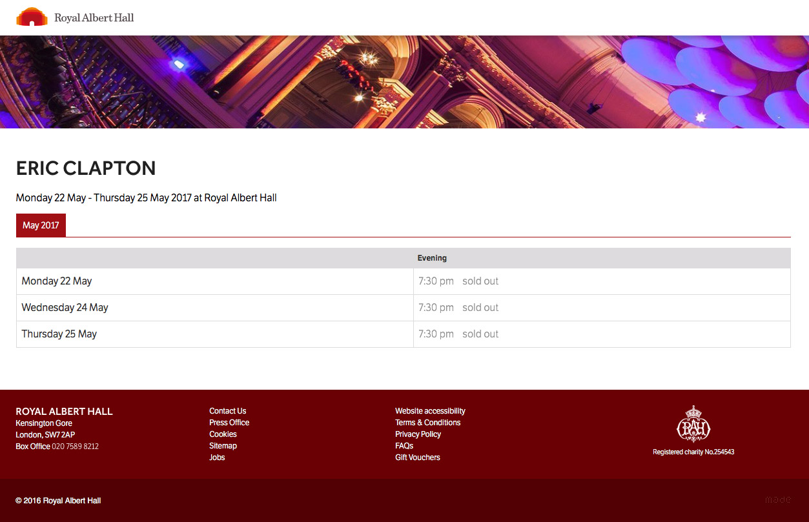Click the Kensington Gore address line
This screenshot has height=522, width=809.
click(x=44, y=423)
